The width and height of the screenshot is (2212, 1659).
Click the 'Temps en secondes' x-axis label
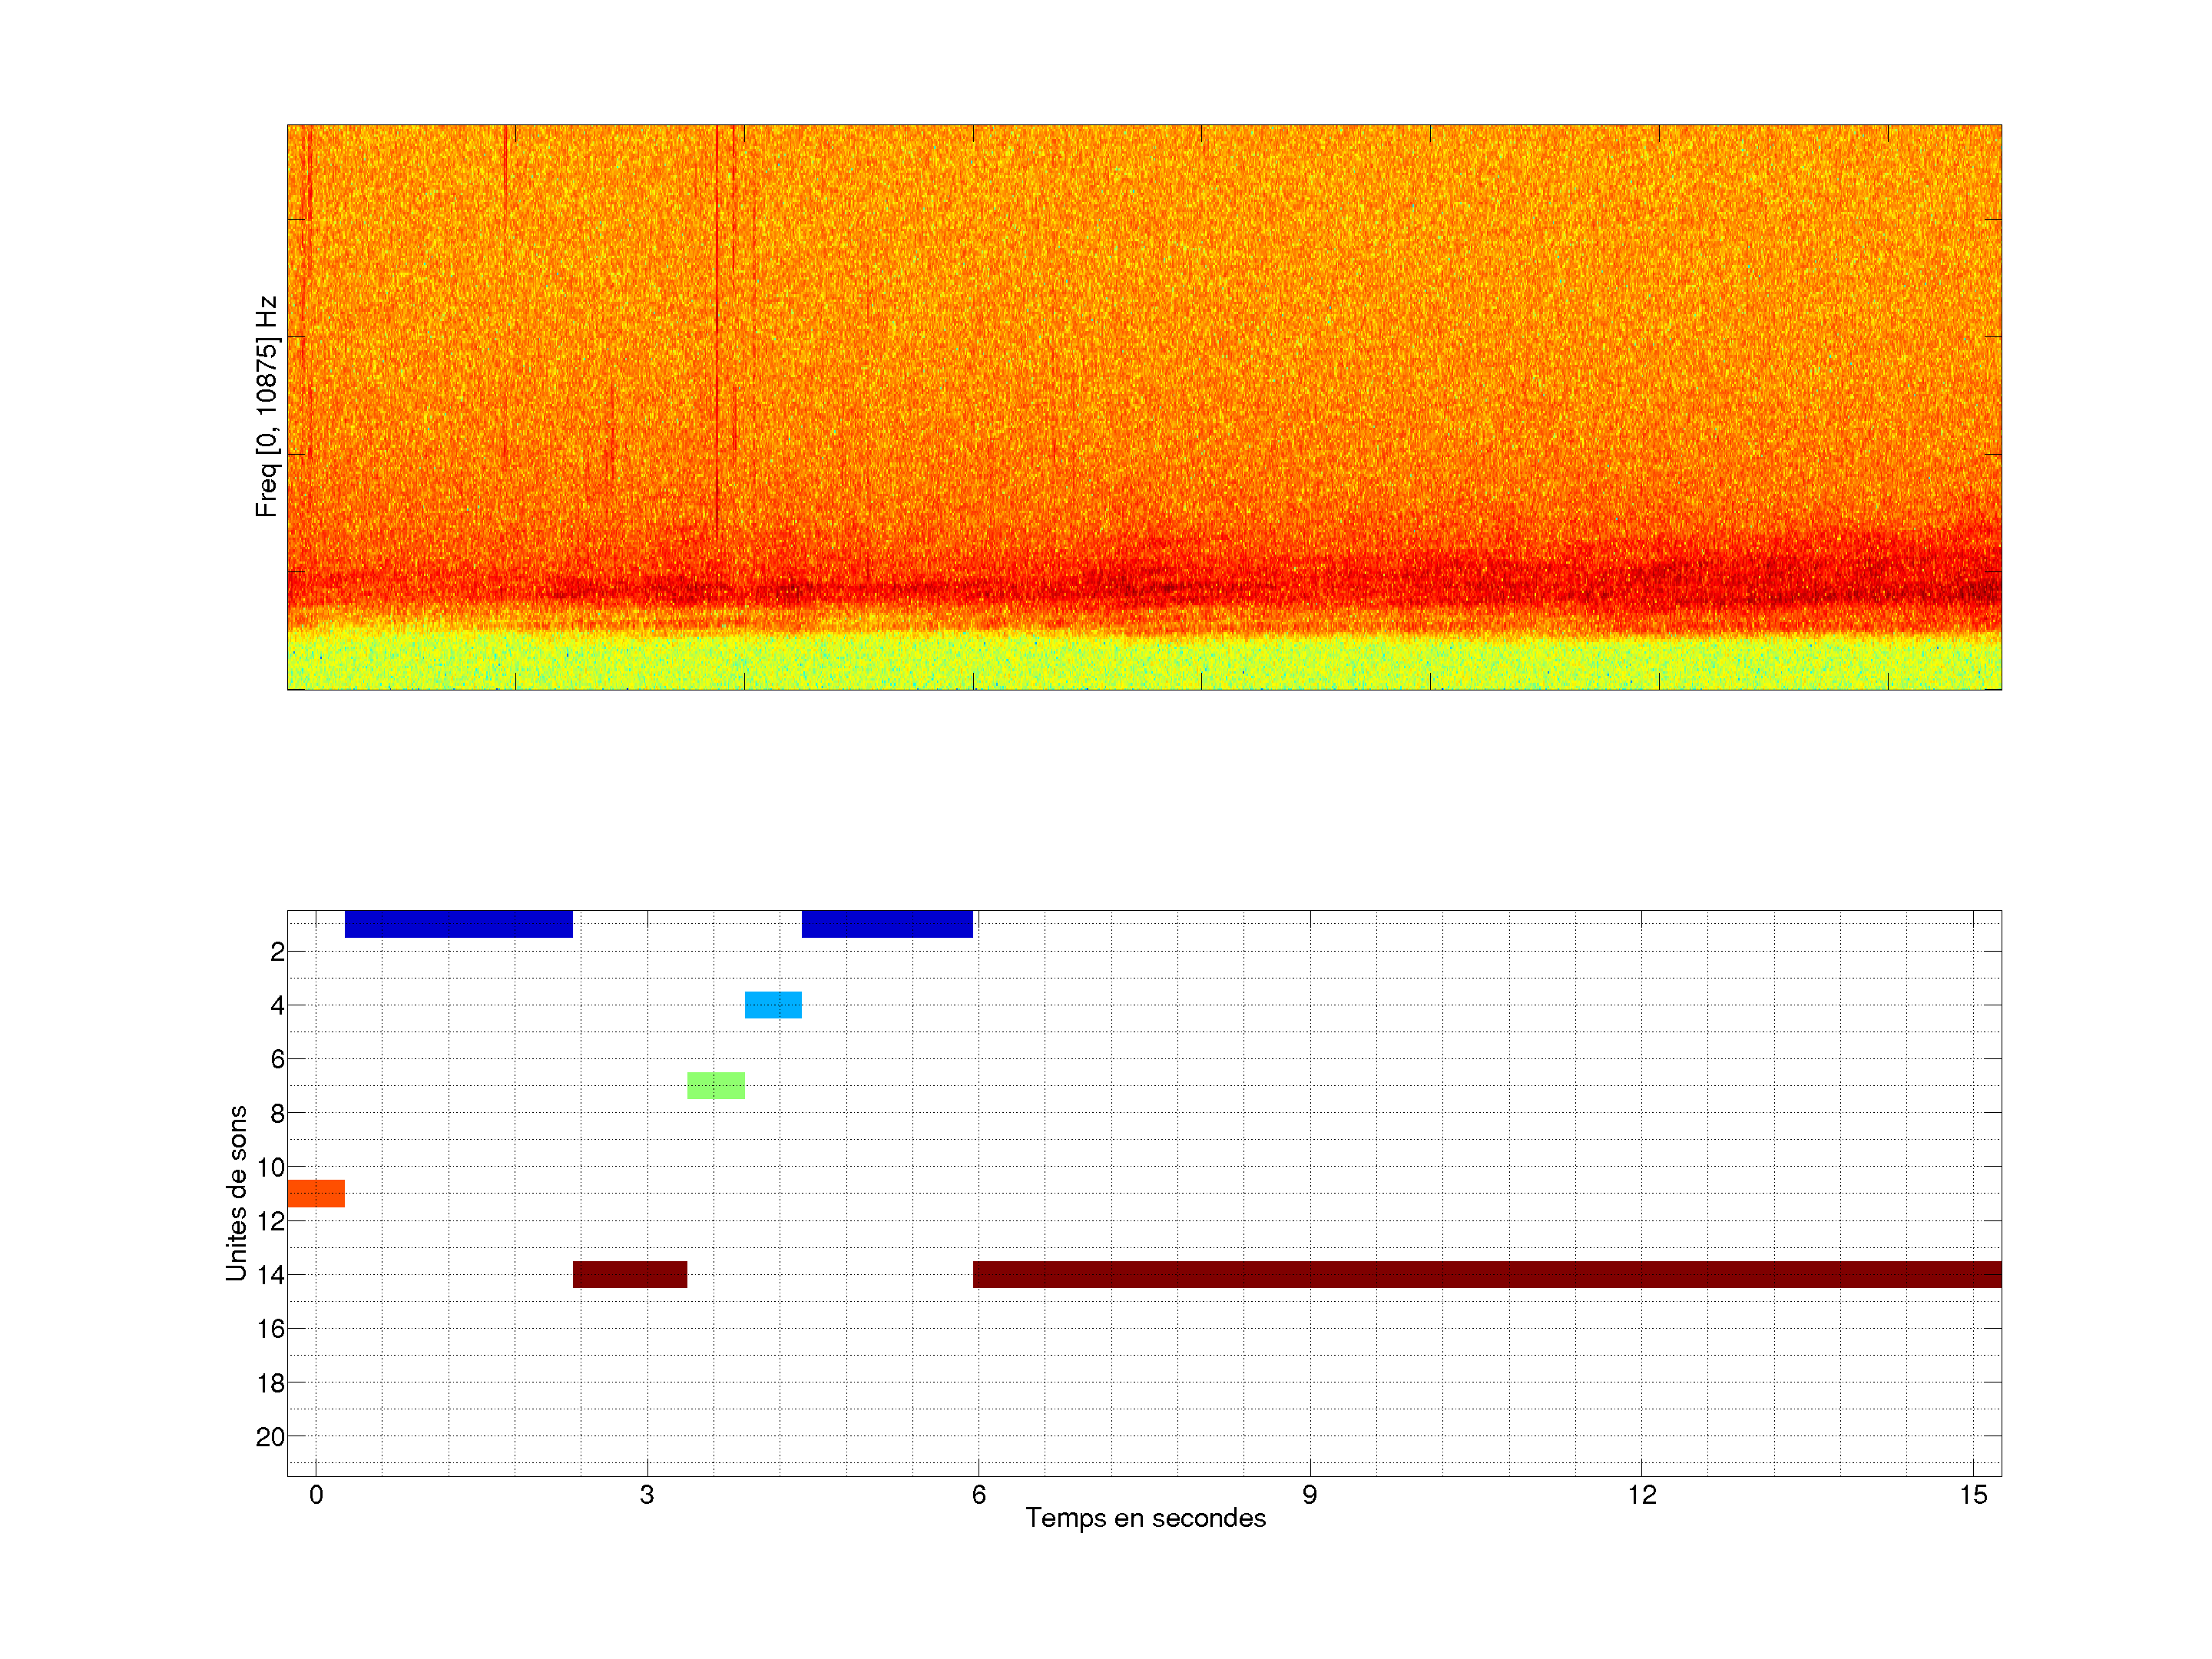click(1145, 1518)
